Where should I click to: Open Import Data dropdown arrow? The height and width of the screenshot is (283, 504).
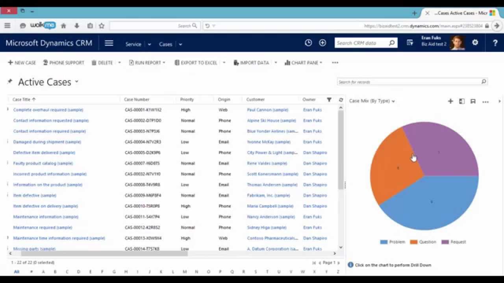pos(276,62)
